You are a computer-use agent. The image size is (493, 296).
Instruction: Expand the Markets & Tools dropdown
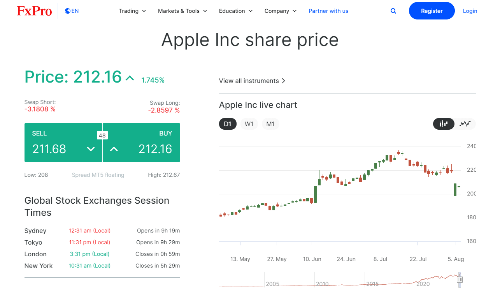pos(182,11)
